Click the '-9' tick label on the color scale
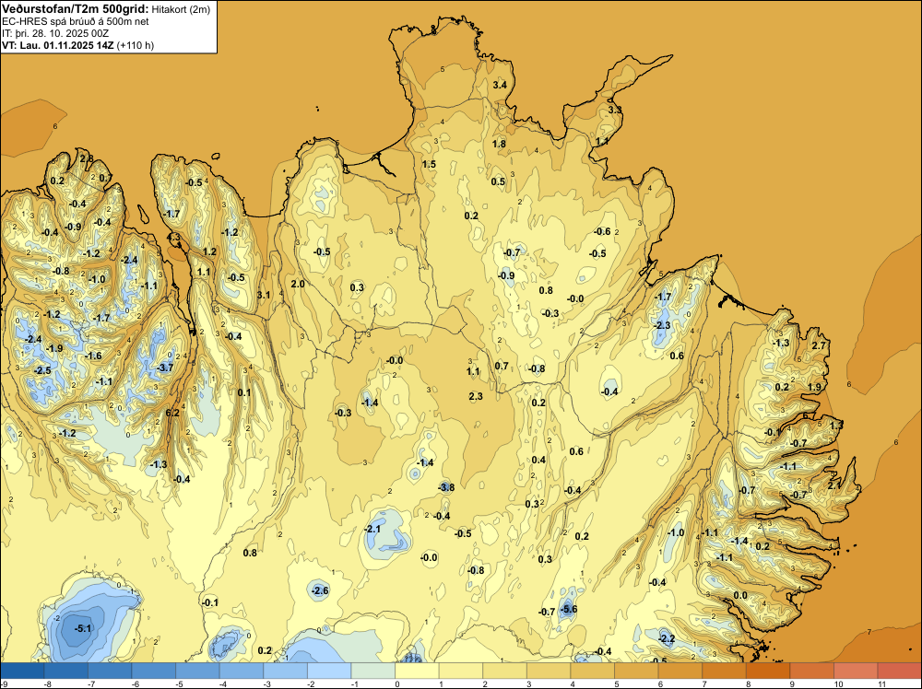This screenshot has height=689, width=922. click(5, 683)
